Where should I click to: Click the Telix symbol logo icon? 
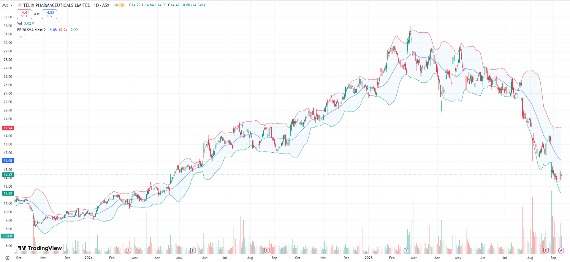(20, 5)
